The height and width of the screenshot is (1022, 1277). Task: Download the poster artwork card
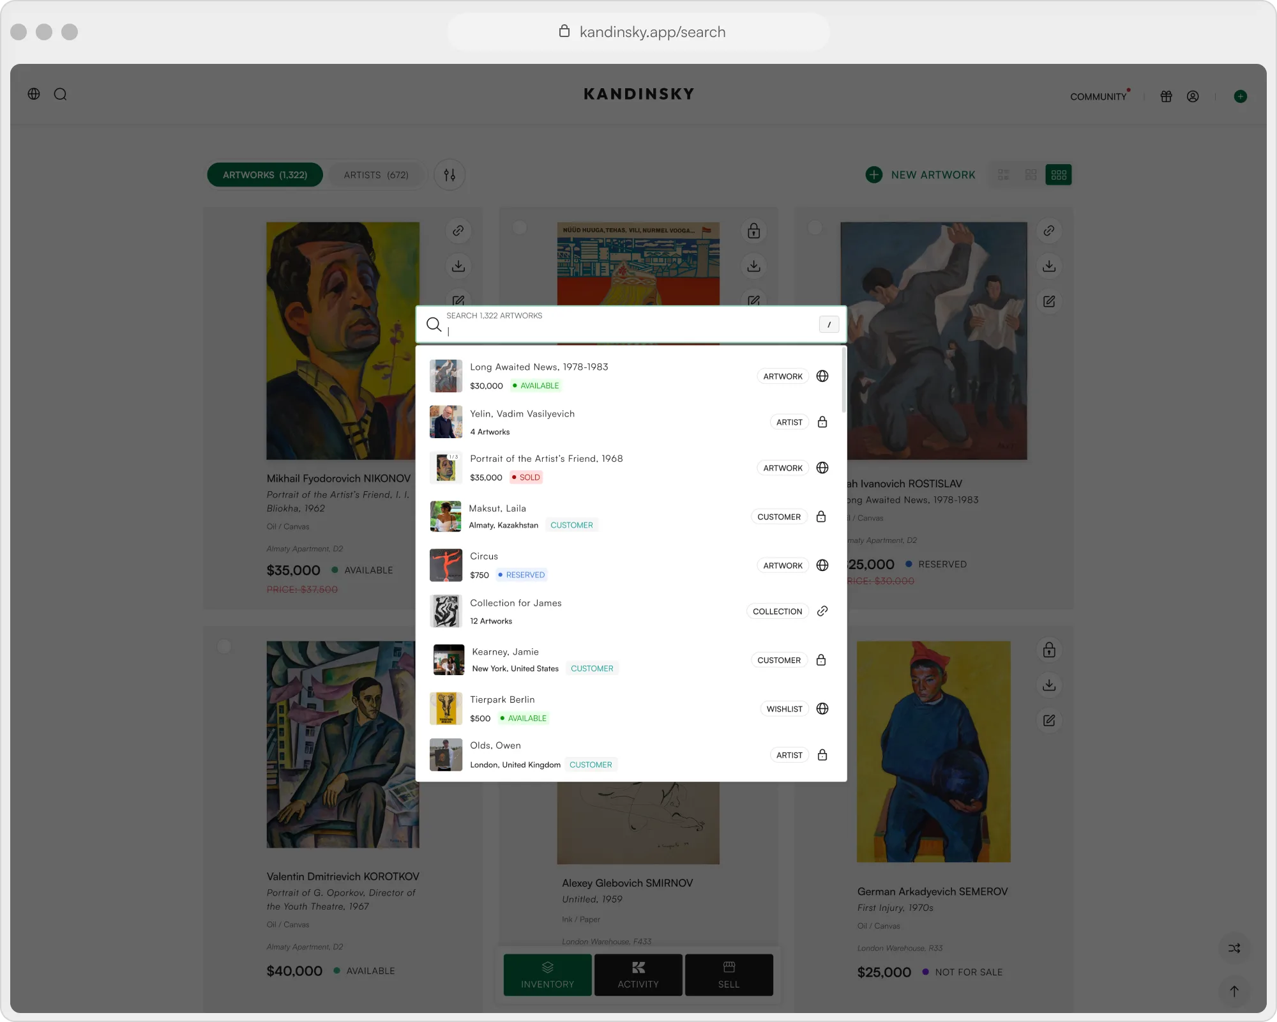[x=754, y=266]
